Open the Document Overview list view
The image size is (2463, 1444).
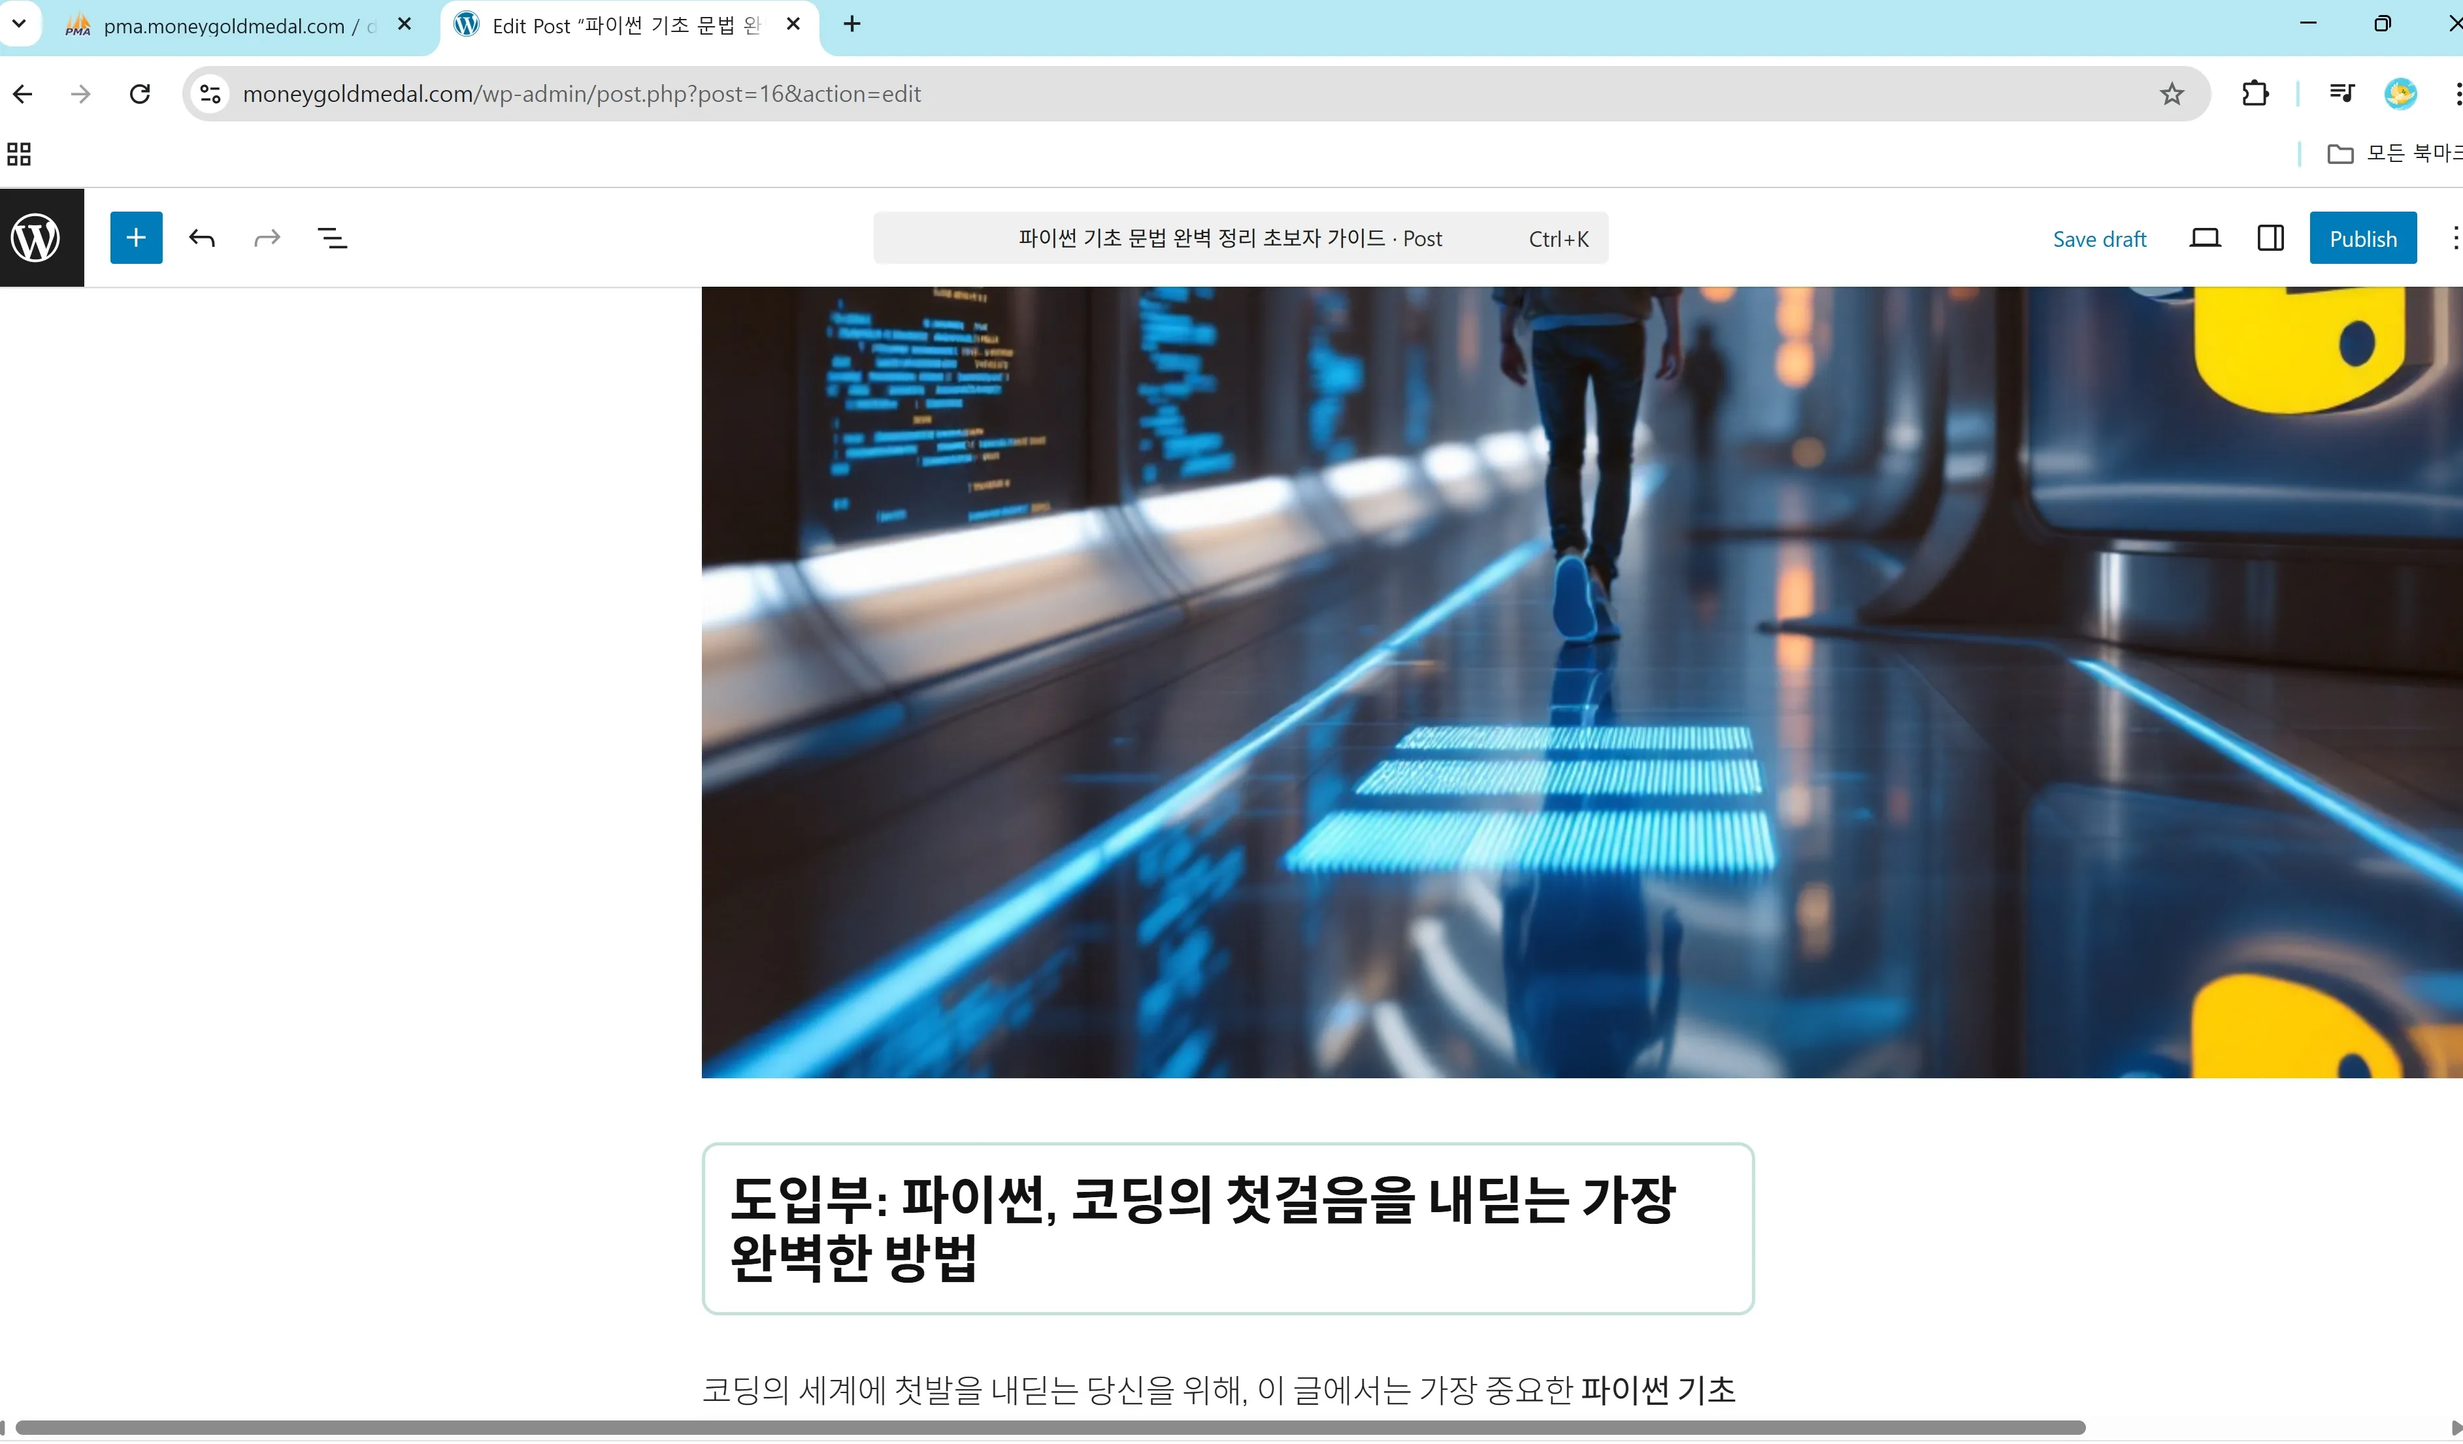pyautogui.click(x=333, y=238)
